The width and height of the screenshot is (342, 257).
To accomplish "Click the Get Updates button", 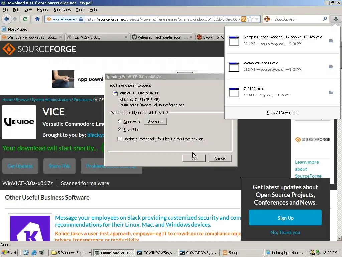I will point(20,166).
